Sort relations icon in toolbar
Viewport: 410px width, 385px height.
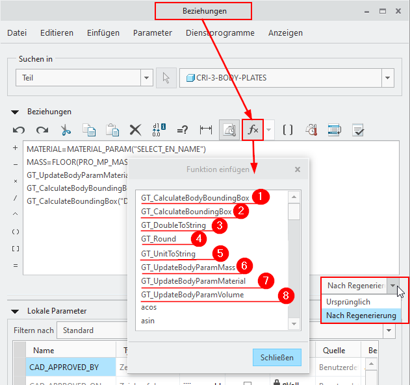coord(335,130)
